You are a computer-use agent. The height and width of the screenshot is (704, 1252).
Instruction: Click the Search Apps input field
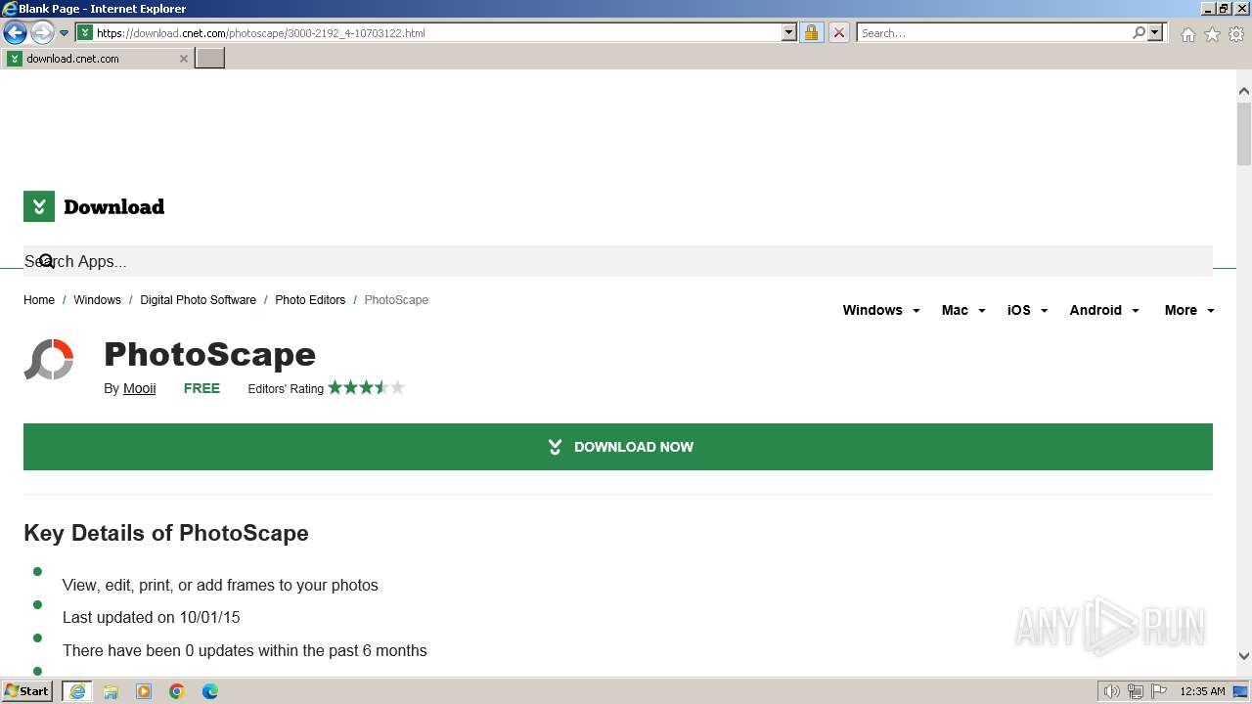pos(618,261)
